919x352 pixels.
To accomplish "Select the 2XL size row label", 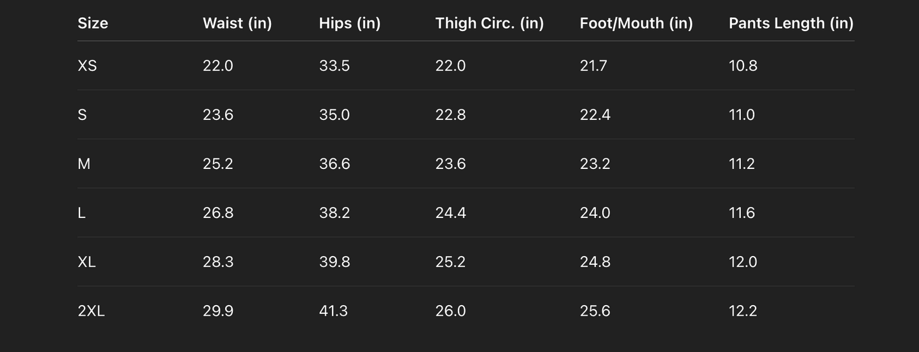I will pos(91,311).
